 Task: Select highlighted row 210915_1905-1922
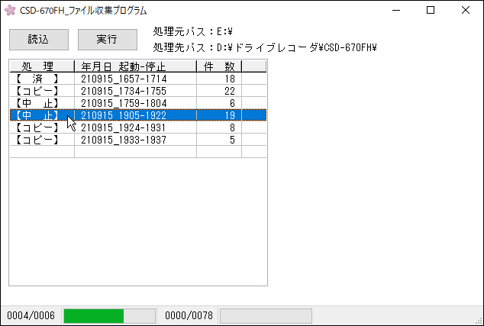point(138,115)
